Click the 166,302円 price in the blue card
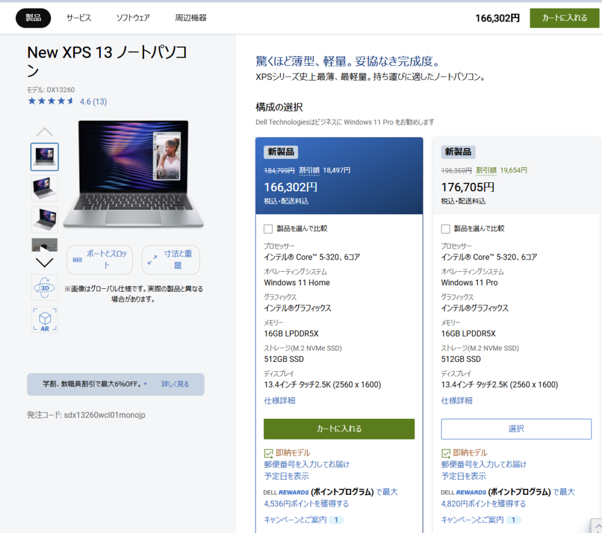Image resolution: width=602 pixels, height=533 pixels. (290, 187)
